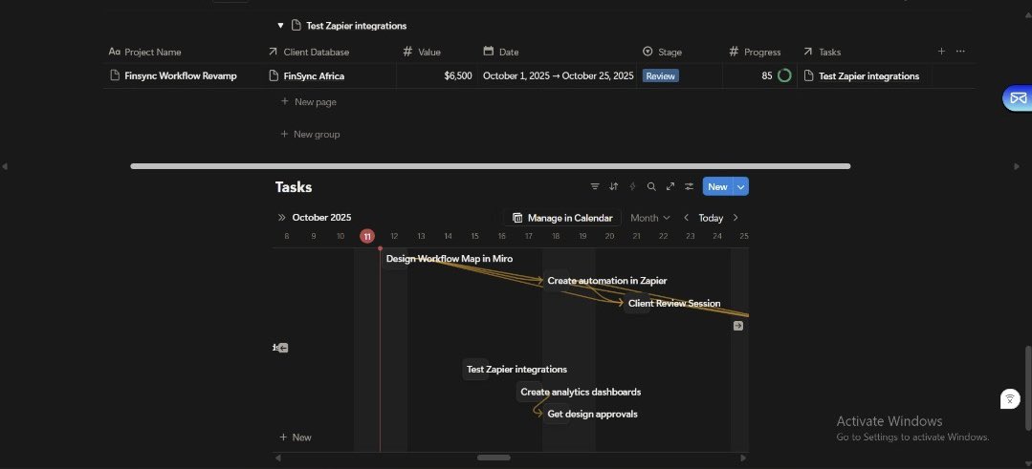The width and height of the screenshot is (1032, 469).
Task: Open the Get design approvals task
Action: click(592, 414)
